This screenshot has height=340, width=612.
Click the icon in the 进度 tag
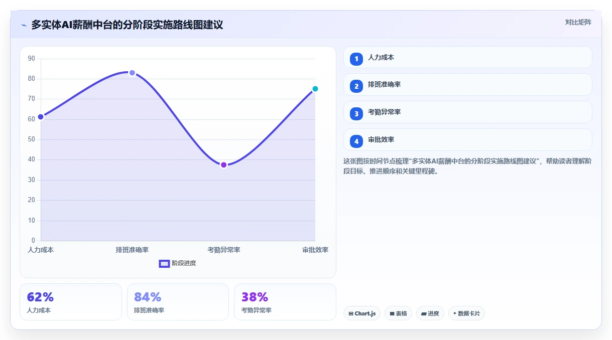pyautogui.click(x=424, y=313)
